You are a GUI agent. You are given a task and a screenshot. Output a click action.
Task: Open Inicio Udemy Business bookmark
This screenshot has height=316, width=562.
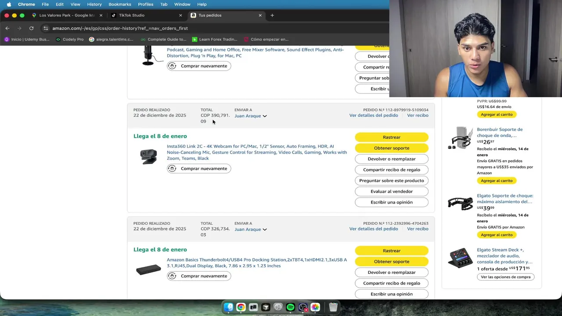tap(27, 39)
